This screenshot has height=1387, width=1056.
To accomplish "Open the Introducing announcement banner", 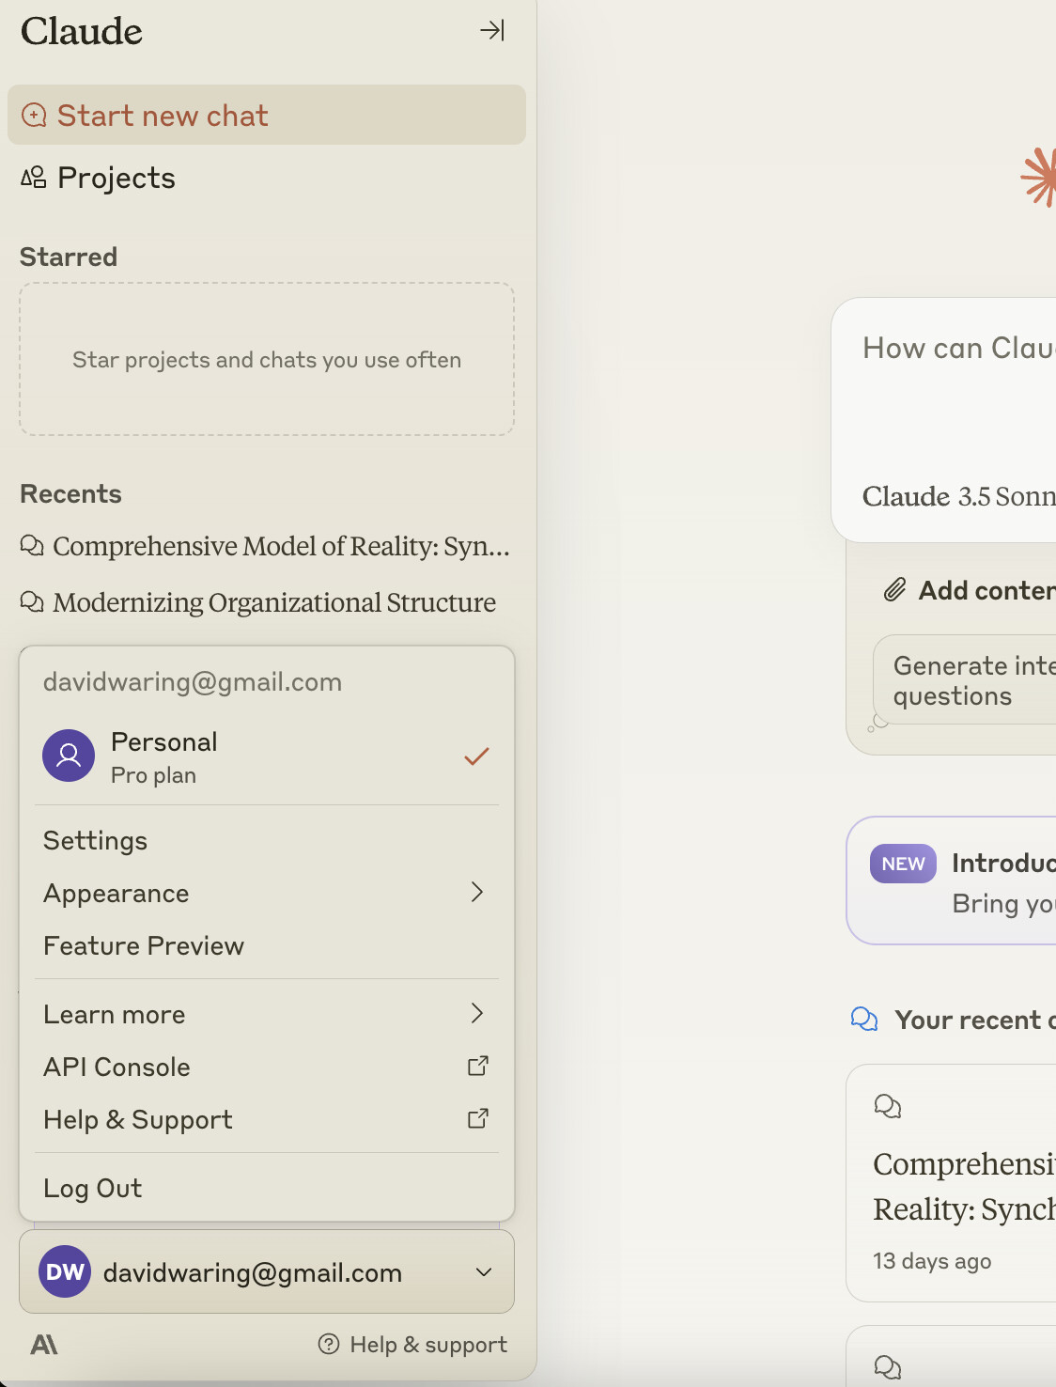I will coord(951,881).
